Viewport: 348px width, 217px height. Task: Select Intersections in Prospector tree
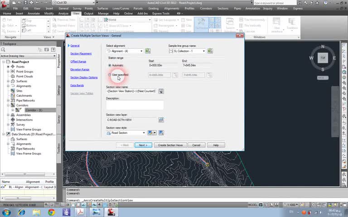24,120
